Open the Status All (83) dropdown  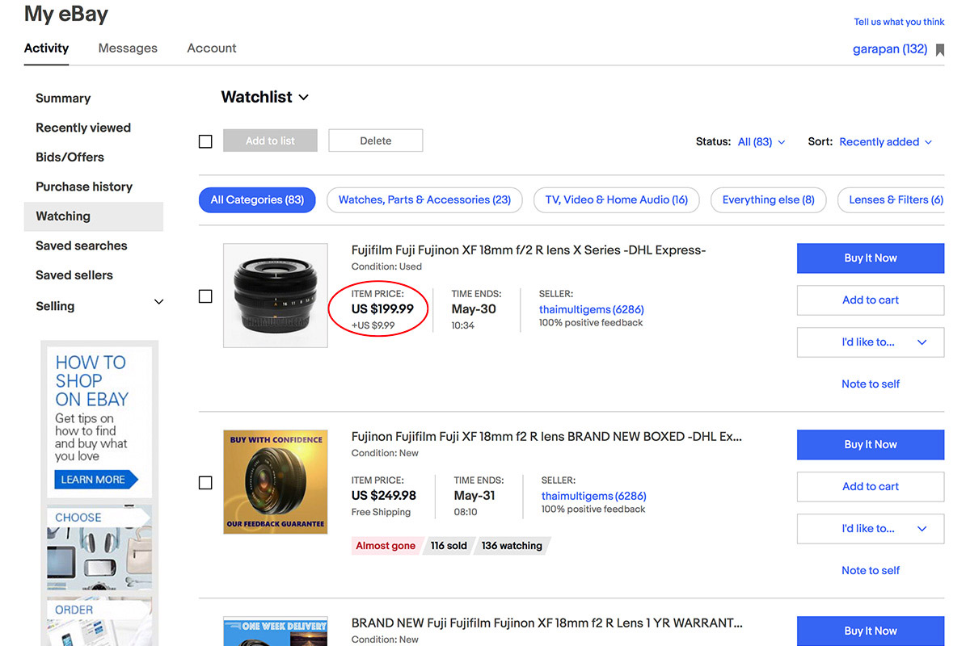tap(761, 142)
